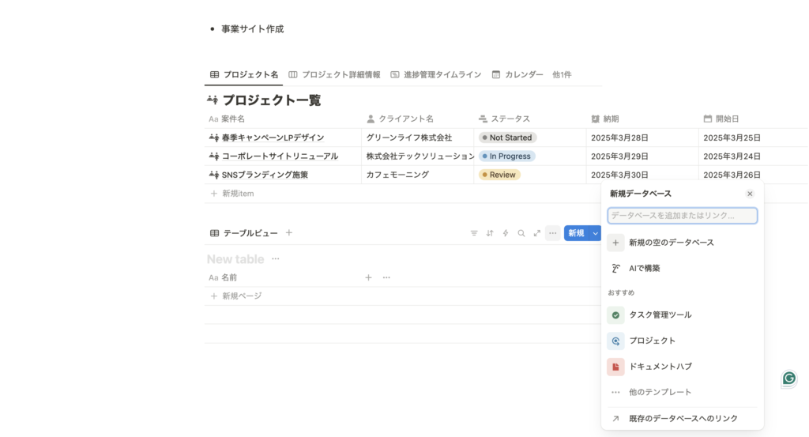809x437 pixels.
Task: Switch to the カレンダー tab
Action: tap(517, 74)
